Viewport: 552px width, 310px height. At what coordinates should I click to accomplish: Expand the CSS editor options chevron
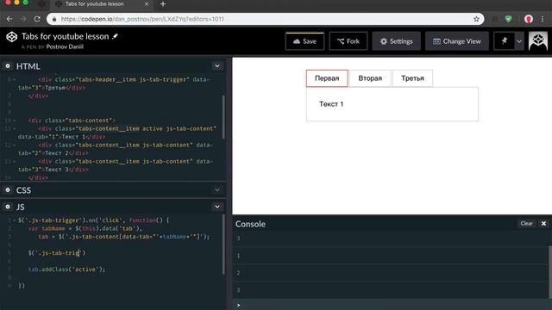[217, 189]
